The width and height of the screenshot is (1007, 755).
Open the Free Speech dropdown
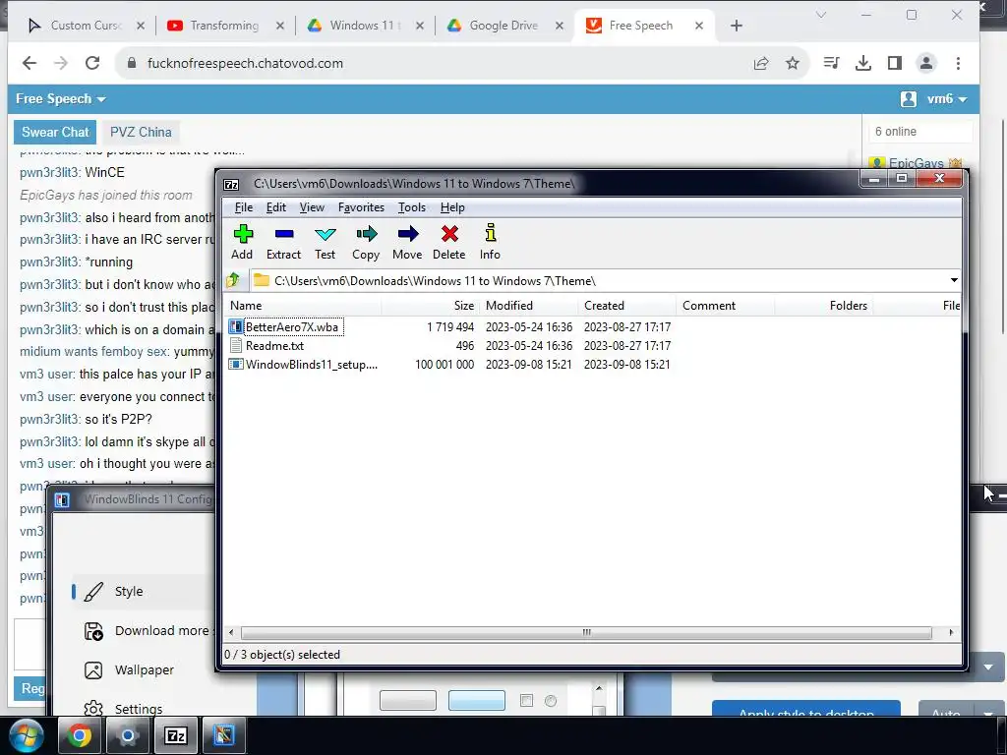point(60,99)
